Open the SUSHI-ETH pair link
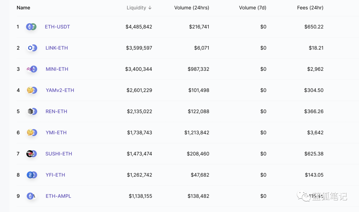 [x=59, y=154]
